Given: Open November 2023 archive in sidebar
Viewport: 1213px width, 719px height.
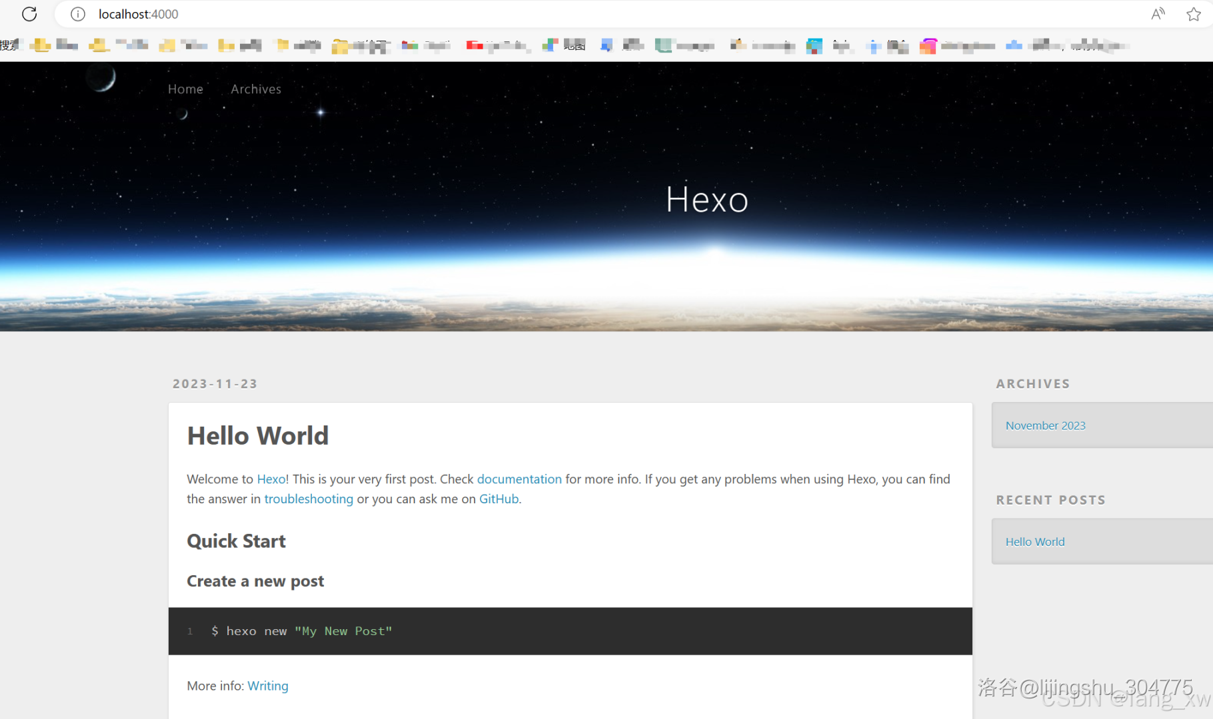Looking at the screenshot, I should pyautogui.click(x=1045, y=425).
